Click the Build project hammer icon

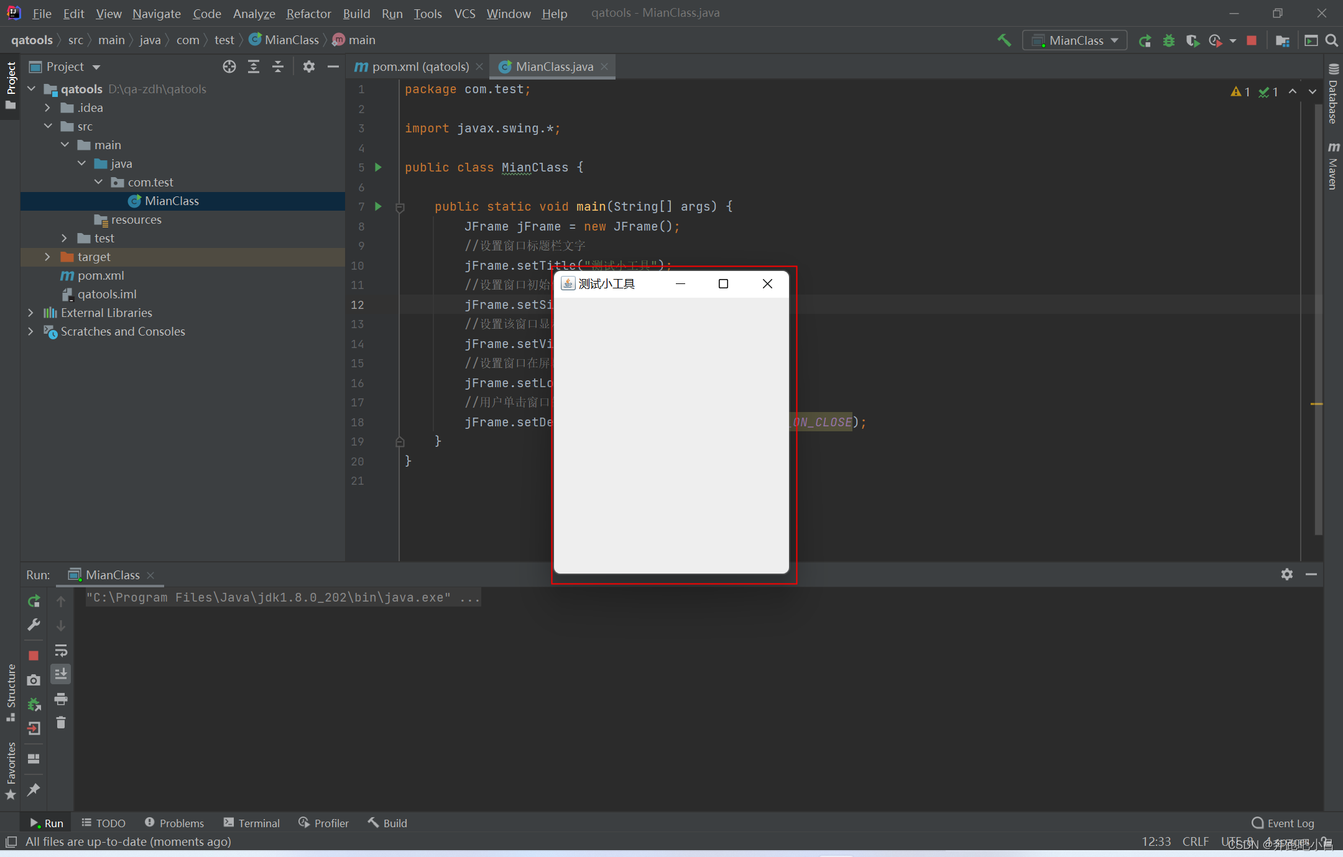[1004, 40]
